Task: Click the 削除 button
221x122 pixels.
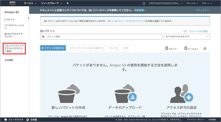Action: pos(126,48)
